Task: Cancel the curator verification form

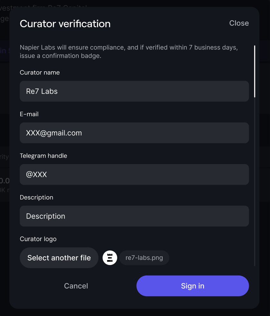Action: [x=76, y=286]
